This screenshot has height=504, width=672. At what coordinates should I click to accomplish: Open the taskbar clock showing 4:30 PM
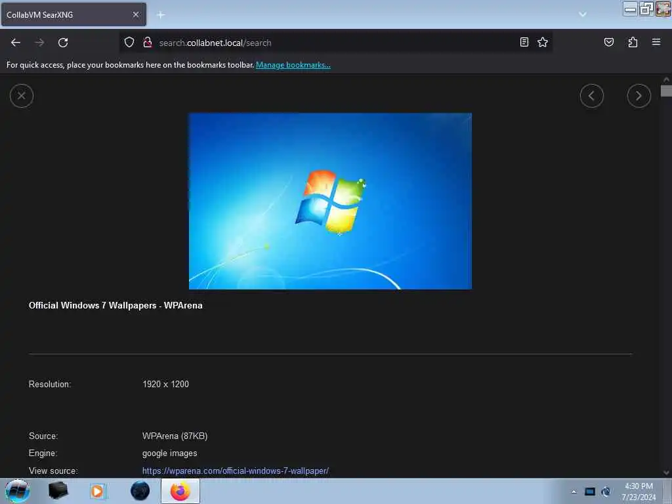point(639,492)
